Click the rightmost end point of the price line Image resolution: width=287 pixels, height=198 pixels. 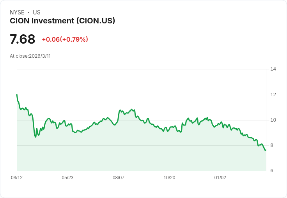(266, 150)
